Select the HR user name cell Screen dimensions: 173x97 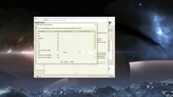click(45, 53)
